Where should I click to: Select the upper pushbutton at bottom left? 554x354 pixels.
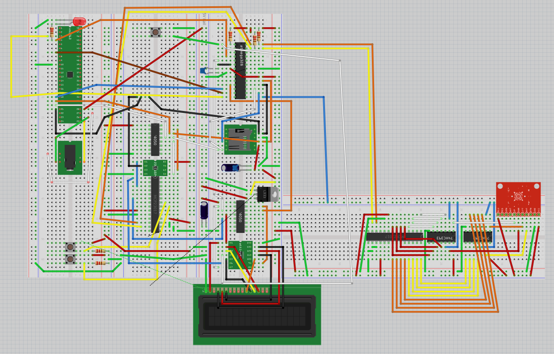tap(70, 247)
